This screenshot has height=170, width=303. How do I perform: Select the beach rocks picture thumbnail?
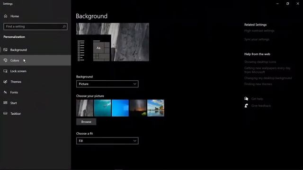pyautogui.click(x=156, y=108)
